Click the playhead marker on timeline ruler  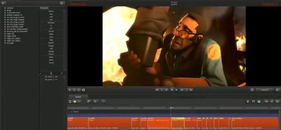point(171,108)
